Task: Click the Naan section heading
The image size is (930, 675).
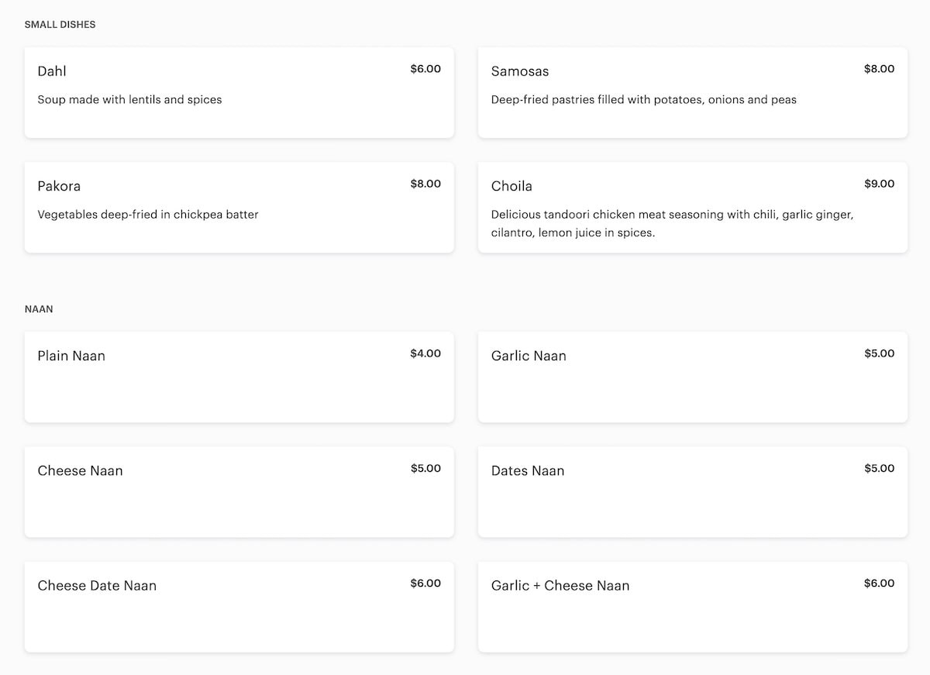Action: tap(39, 309)
